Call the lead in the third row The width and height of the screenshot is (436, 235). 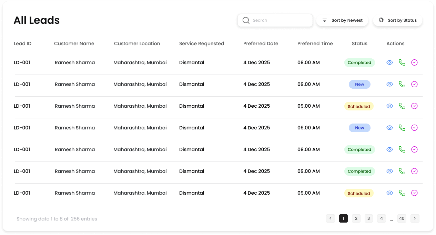point(402,106)
